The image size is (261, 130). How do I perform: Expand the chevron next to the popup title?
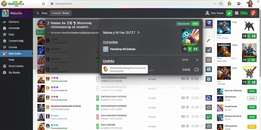pyautogui.click(x=138, y=33)
